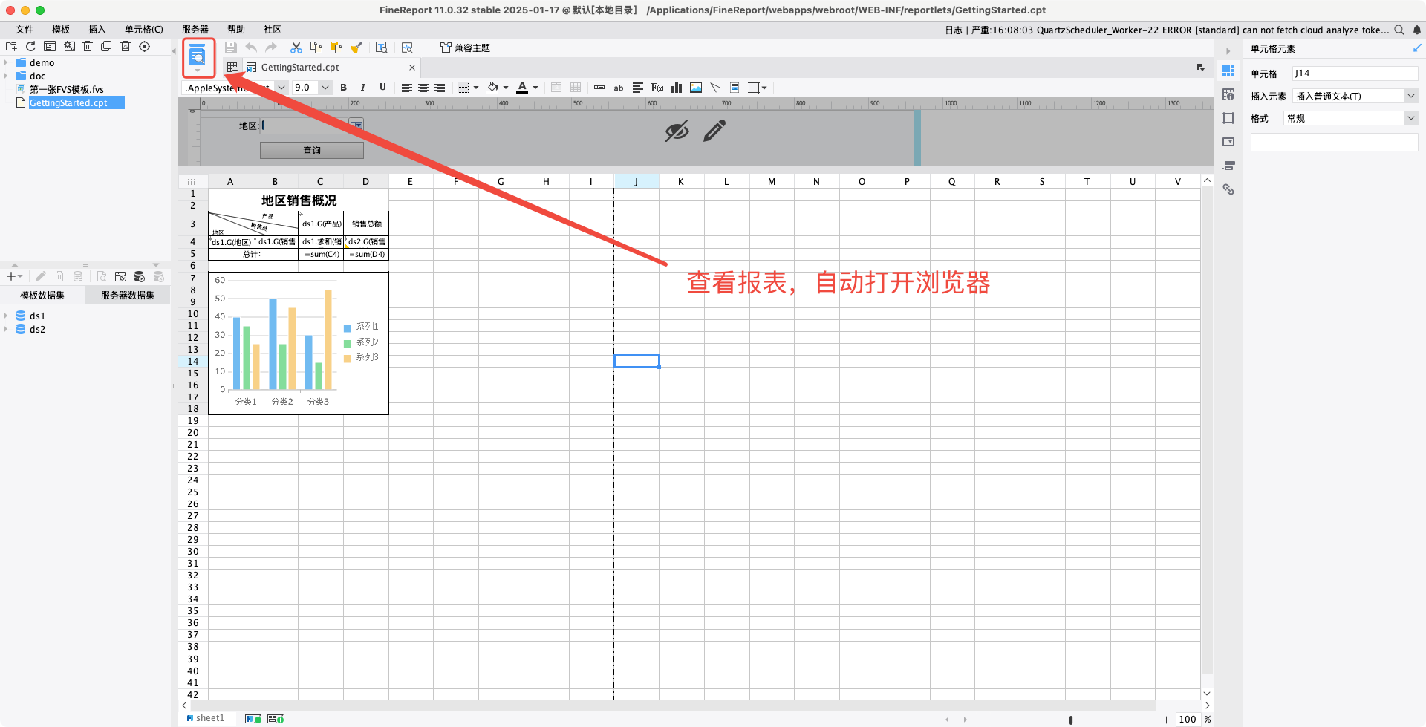Toggle italic formatting
The height and width of the screenshot is (727, 1426).
362,88
